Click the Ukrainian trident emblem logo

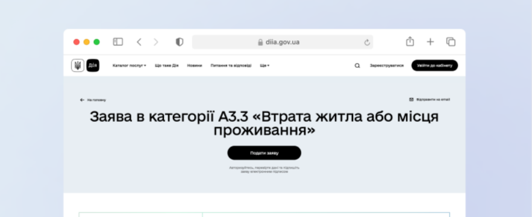click(x=77, y=66)
